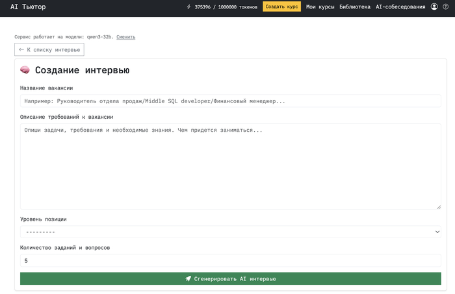
Task: Return via К списку интервью button
Action: click(49, 49)
